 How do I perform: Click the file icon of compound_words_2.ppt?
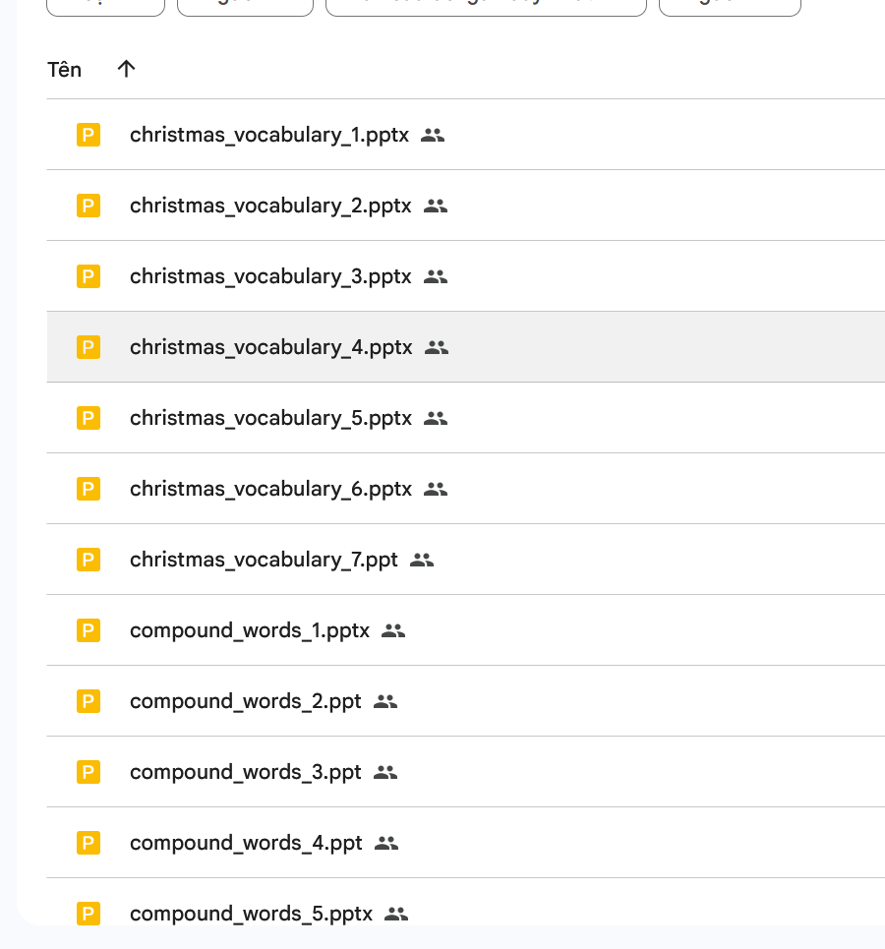point(88,701)
